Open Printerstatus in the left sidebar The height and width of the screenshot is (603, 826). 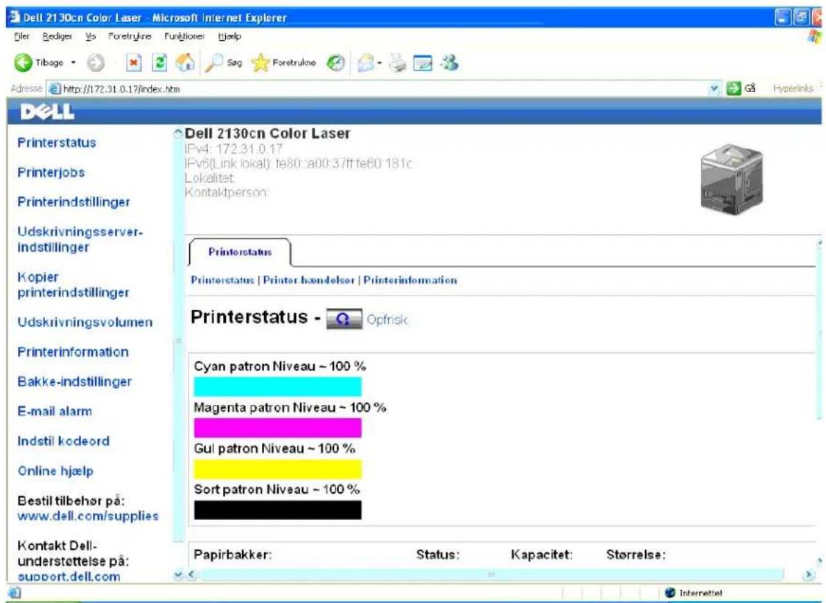(57, 143)
